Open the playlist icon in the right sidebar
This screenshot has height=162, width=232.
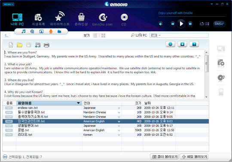221,63
